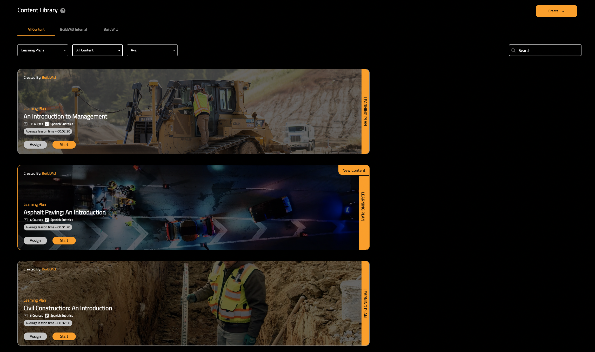Click courses icon on Civil Construction plan
The width and height of the screenshot is (595, 352).
[x=26, y=316]
